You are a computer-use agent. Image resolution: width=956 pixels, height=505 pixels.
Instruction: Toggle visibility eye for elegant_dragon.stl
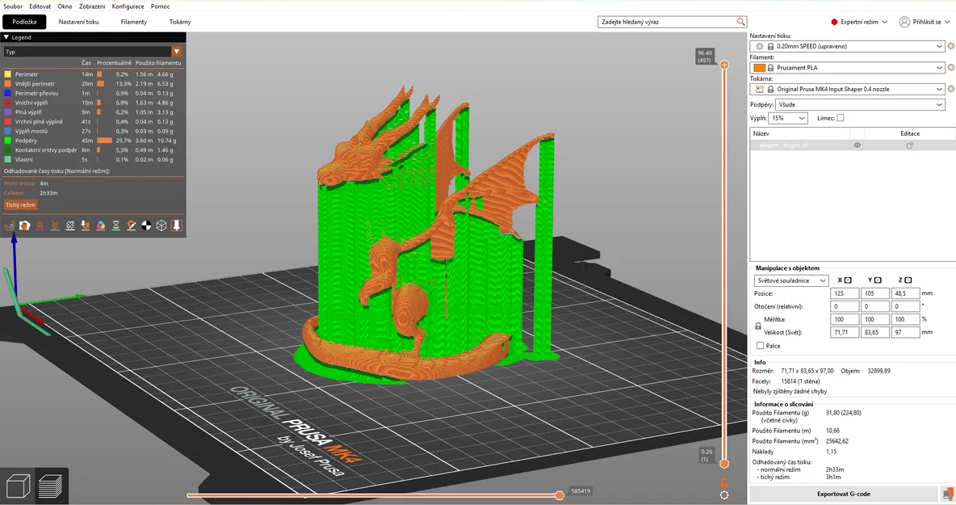tap(857, 145)
